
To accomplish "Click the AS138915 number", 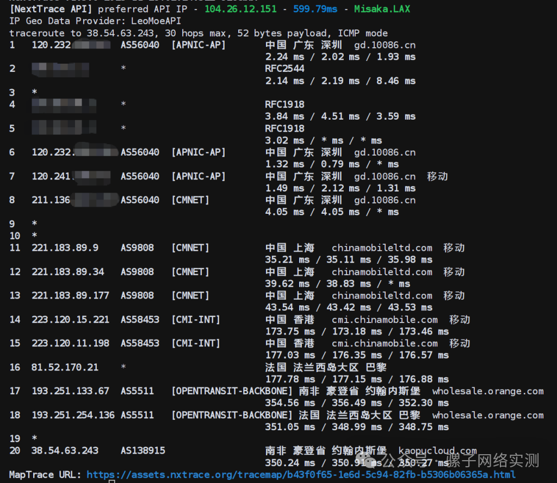I will pos(143,450).
